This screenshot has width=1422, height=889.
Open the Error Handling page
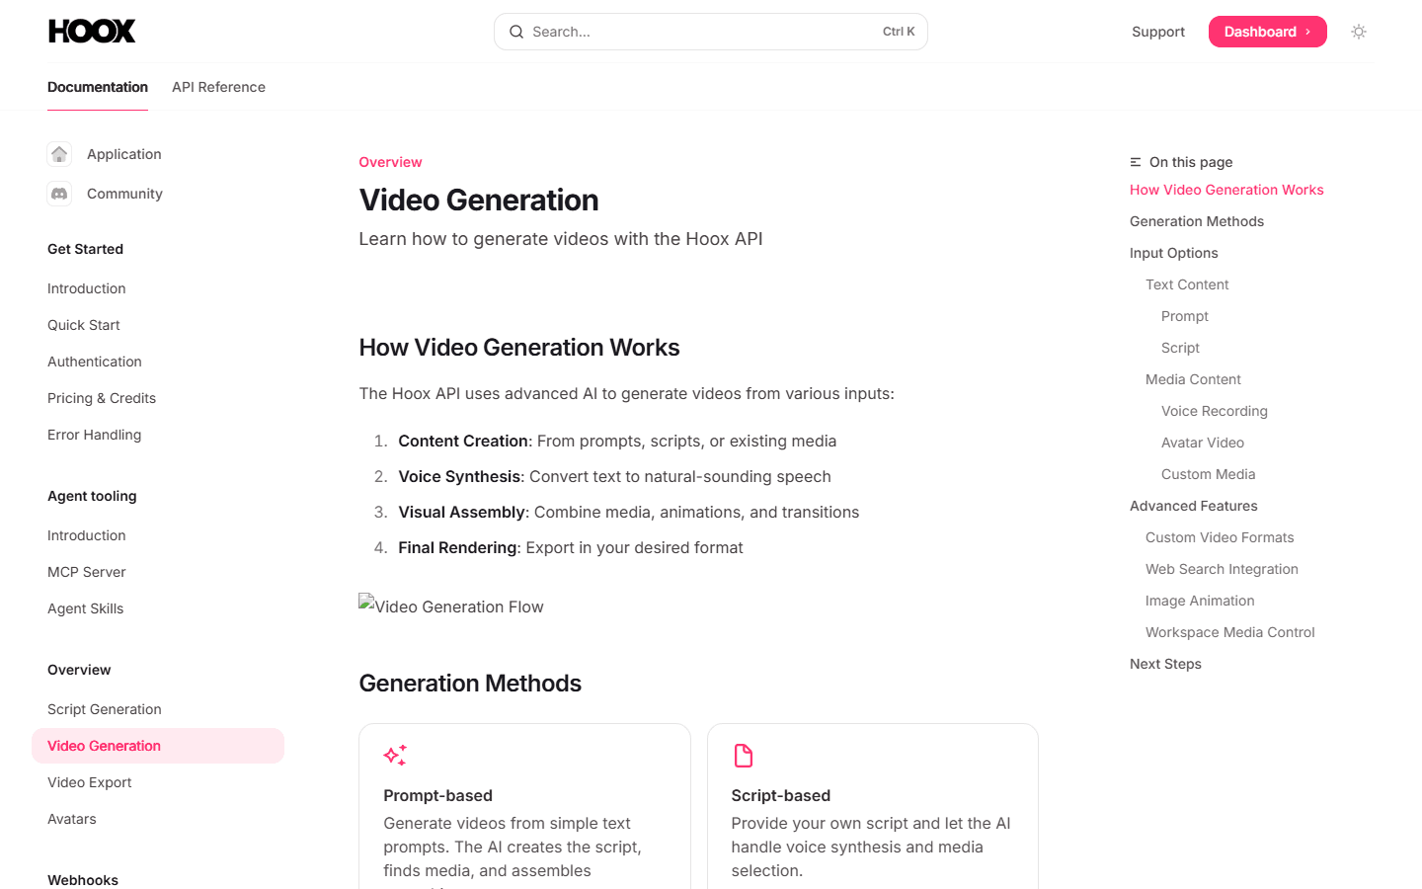tap(95, 435)
